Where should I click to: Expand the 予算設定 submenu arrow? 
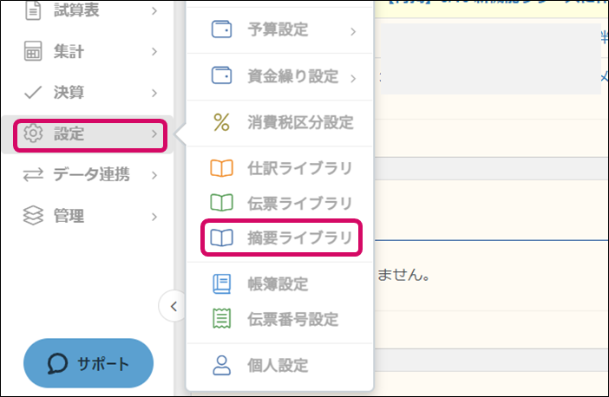point(354,32)
